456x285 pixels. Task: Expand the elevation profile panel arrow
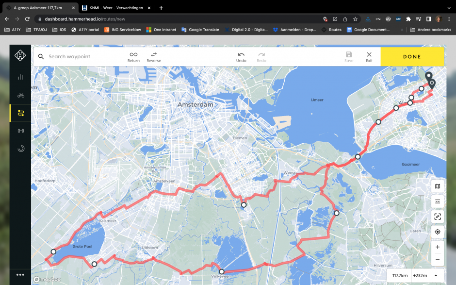436,275
